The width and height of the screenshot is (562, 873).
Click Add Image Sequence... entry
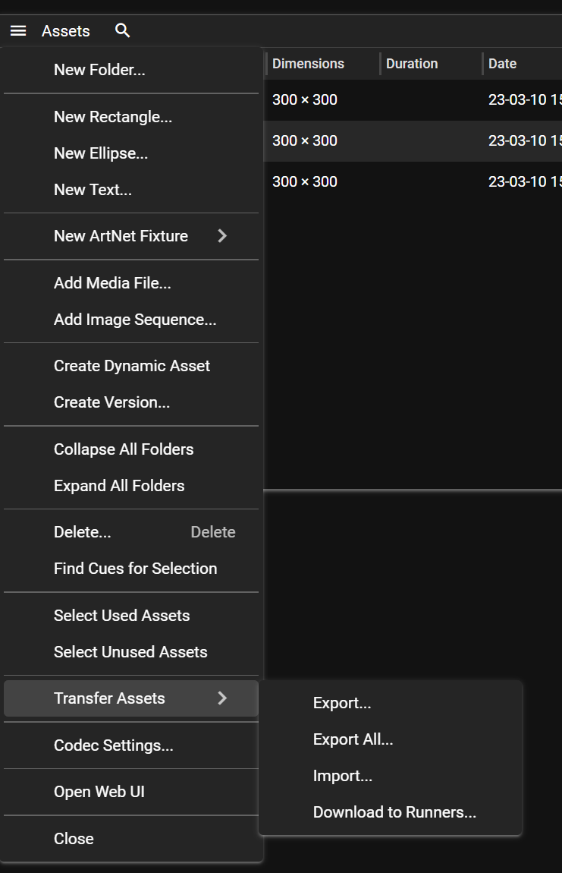[x=131, y=320]
